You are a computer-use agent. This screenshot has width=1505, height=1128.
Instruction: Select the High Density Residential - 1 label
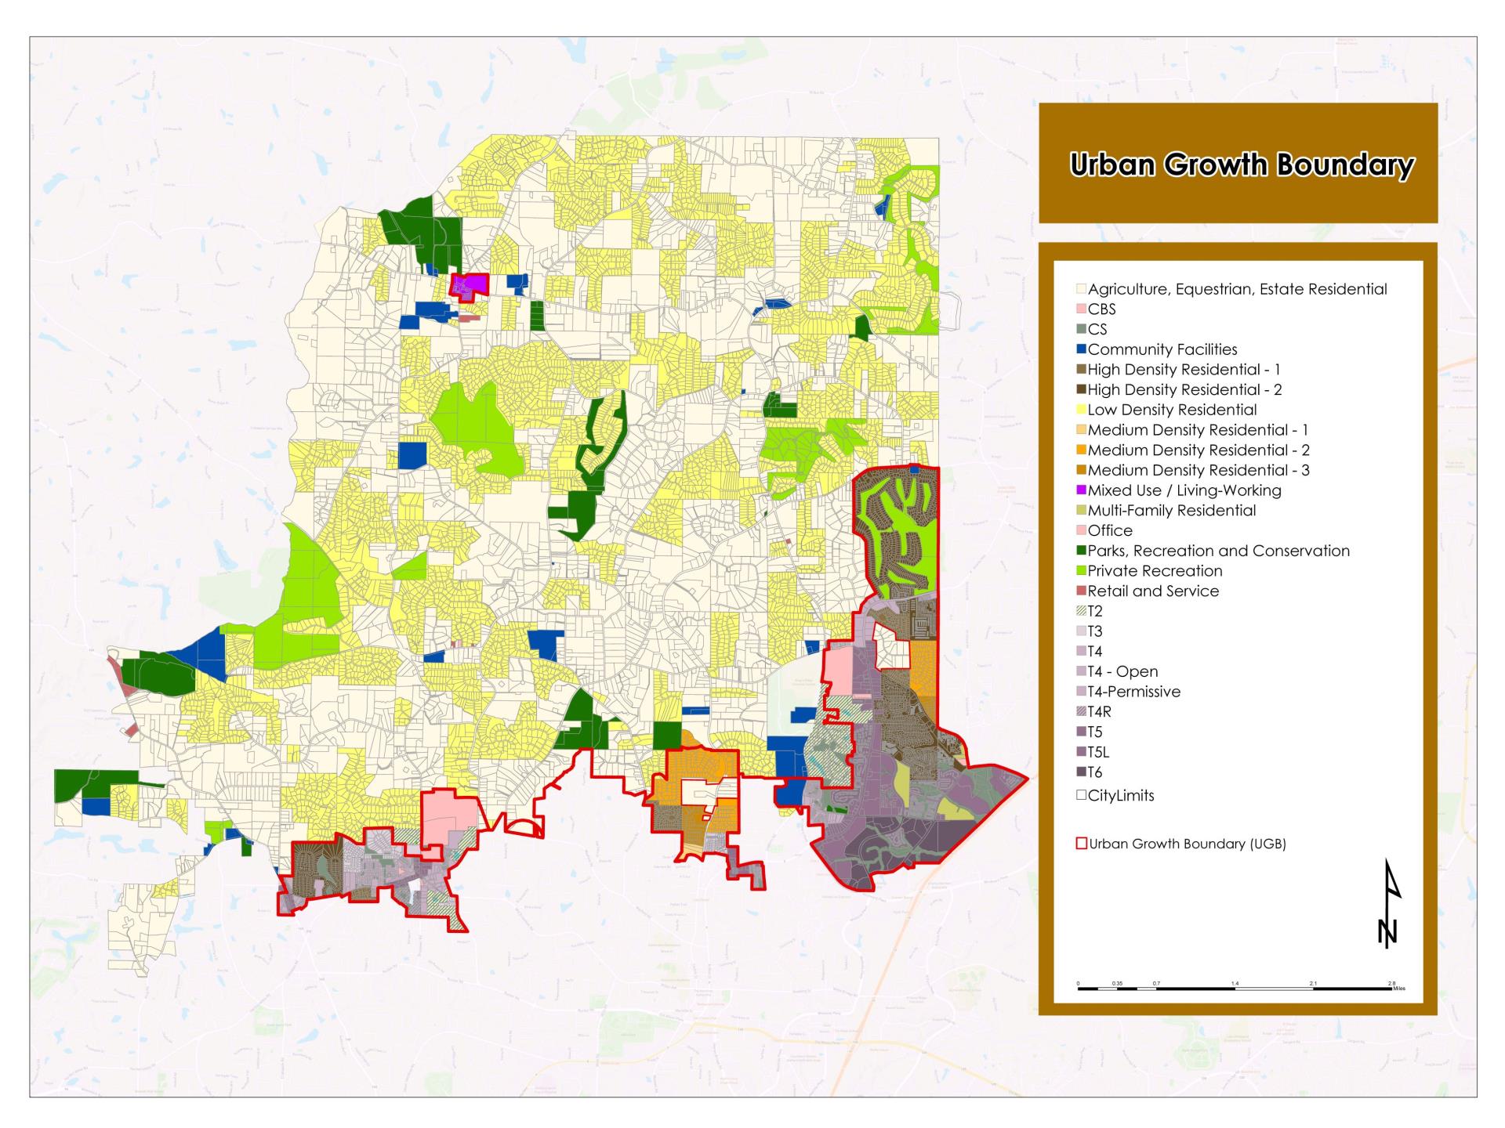click(1184, 370)
